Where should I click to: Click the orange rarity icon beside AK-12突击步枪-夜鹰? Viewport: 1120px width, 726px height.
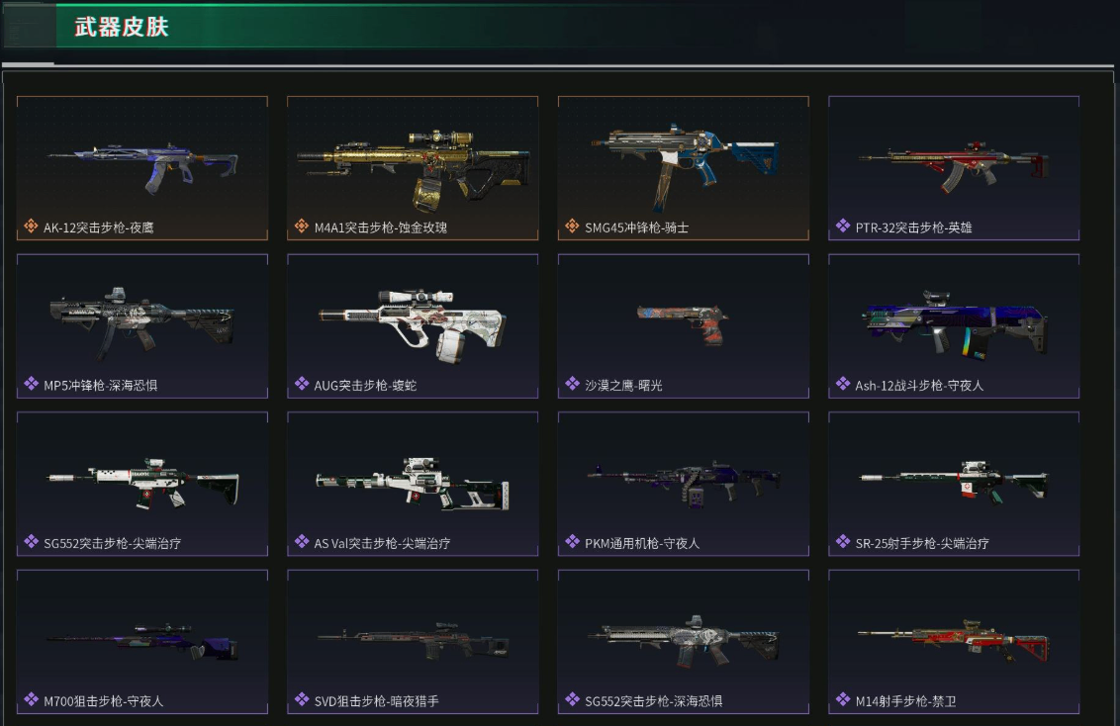tap(31, 227)
